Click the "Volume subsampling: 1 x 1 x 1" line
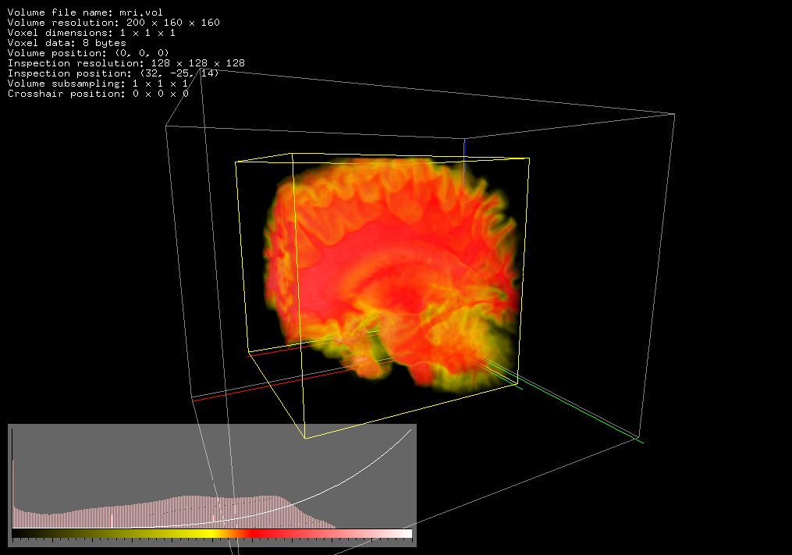 [98, 84]
